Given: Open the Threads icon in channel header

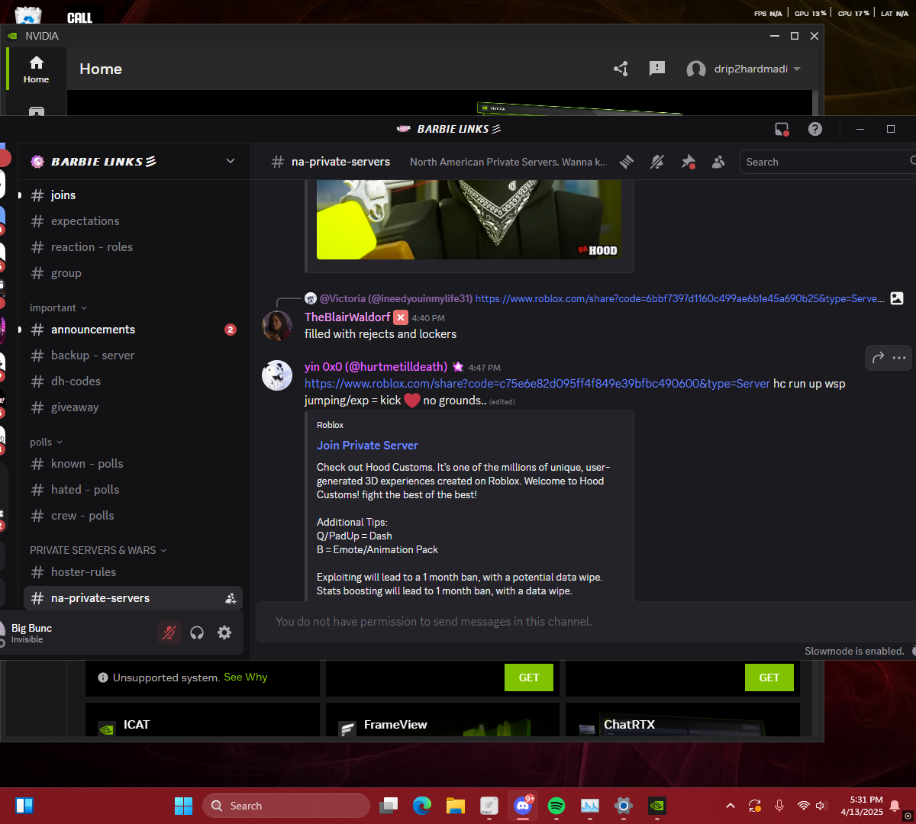Looking at the screenshot, I should click(627, 162).
